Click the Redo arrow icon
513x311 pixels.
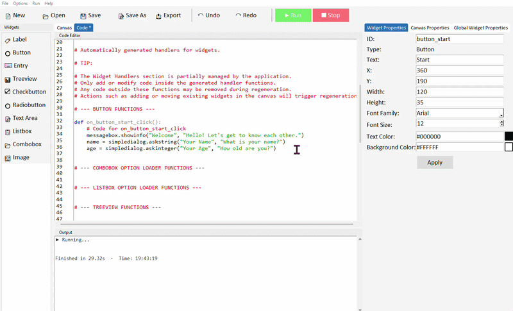238,15
